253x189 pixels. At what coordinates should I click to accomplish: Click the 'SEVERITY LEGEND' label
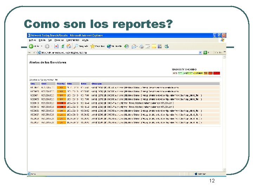click(x=184, y=69)
